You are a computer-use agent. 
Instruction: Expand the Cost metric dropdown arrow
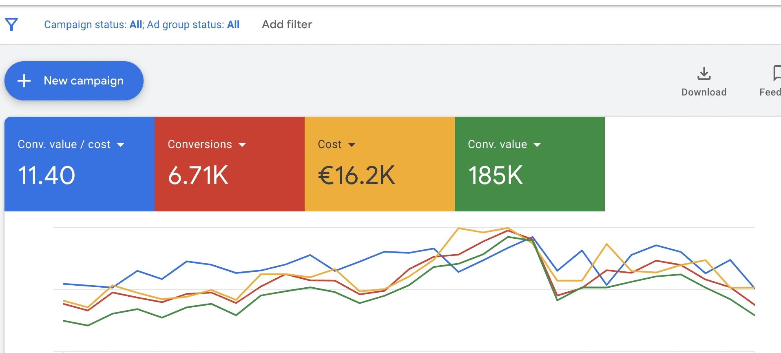pos(352,145)
